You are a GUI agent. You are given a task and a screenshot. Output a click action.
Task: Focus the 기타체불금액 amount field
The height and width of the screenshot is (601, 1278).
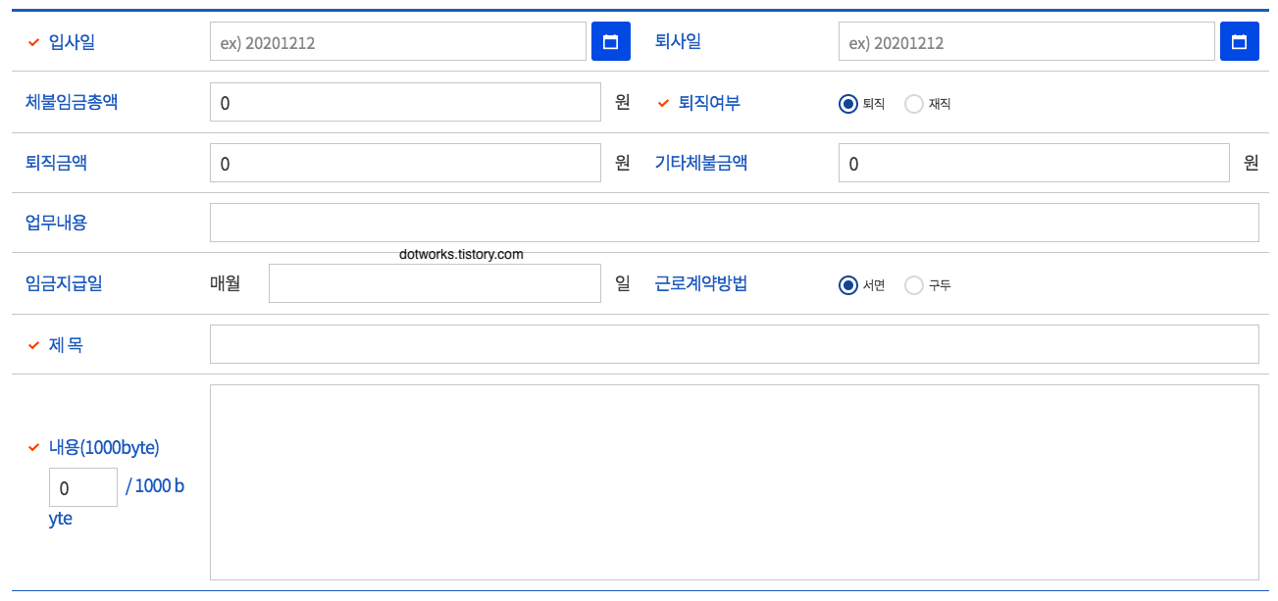point(1033,162)
